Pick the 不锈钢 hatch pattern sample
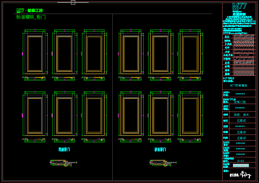Image resolution: width=259 pixels, height=183 pixels. 245,59
